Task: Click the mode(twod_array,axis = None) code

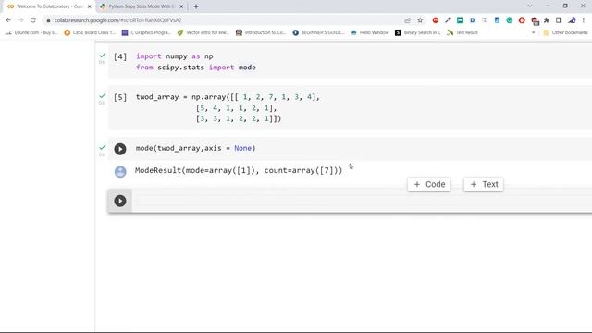Action: pyautogui.click(x=195, y=148)
